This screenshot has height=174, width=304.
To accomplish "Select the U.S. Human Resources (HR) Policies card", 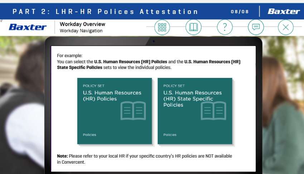I will 114,111.
